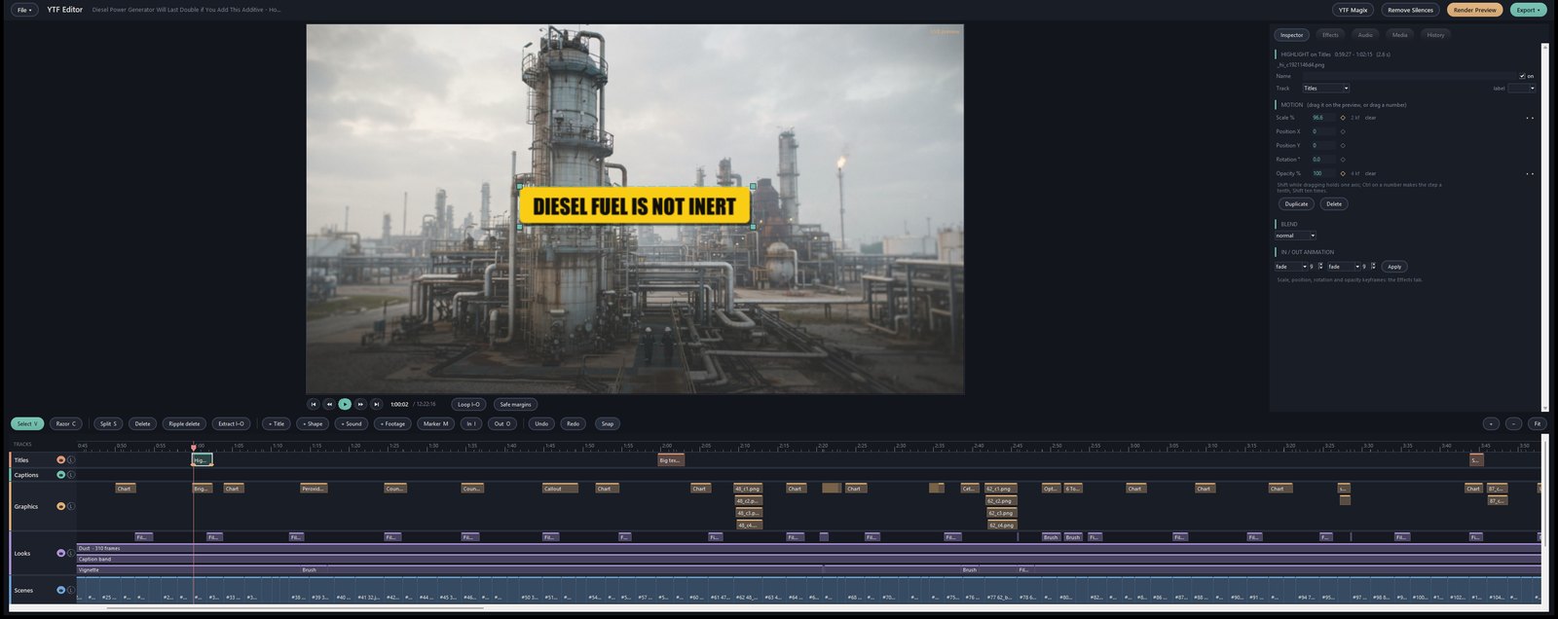Click keyframe navigation arrows on the Scale row
Image resolution: width=1558 pixels, height=619 pixels.
click(x=1530, y=118)
